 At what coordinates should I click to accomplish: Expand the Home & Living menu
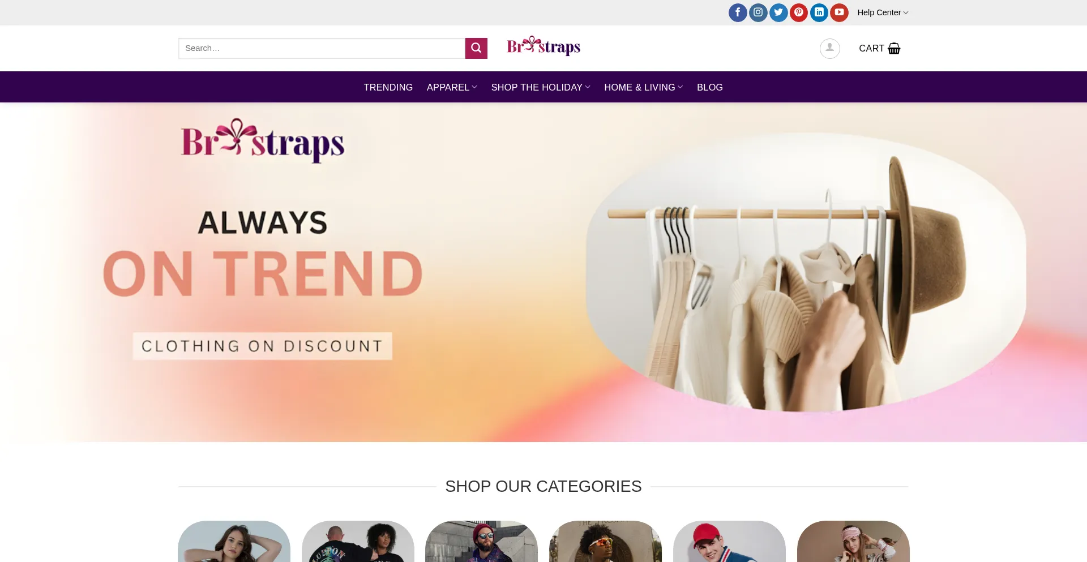point(644,87)
